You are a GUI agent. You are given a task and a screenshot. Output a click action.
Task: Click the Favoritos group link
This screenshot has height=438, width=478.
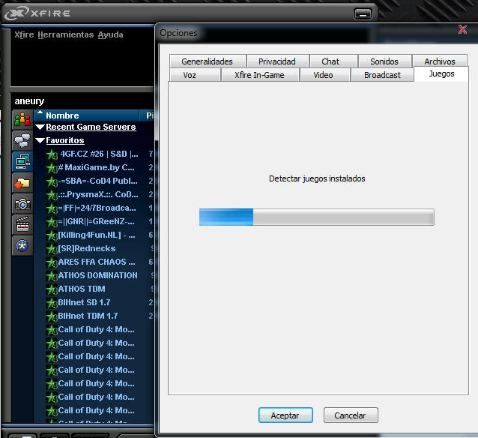click(65, 140)
